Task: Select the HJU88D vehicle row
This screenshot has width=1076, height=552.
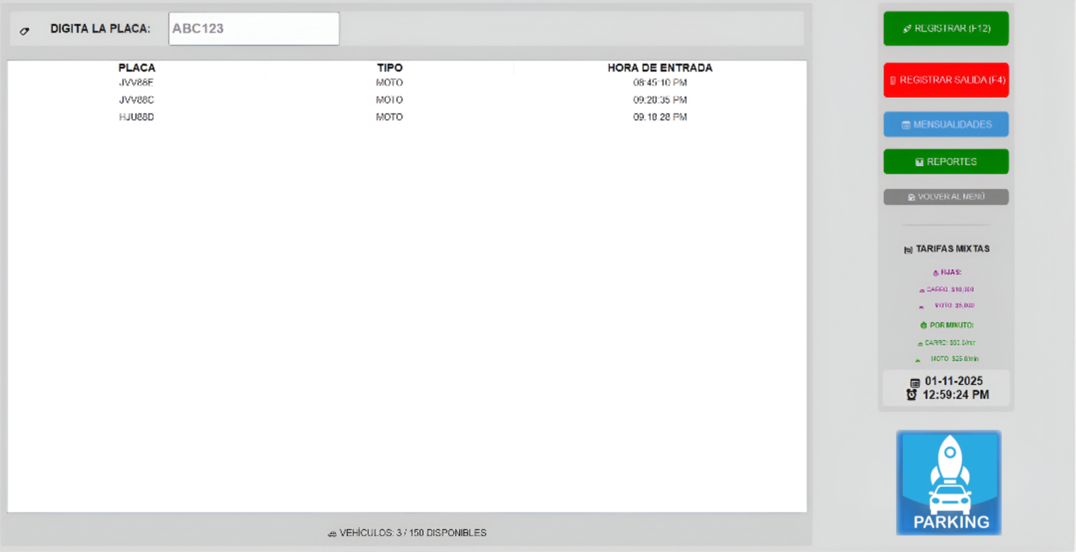Action: coord(136,117)
